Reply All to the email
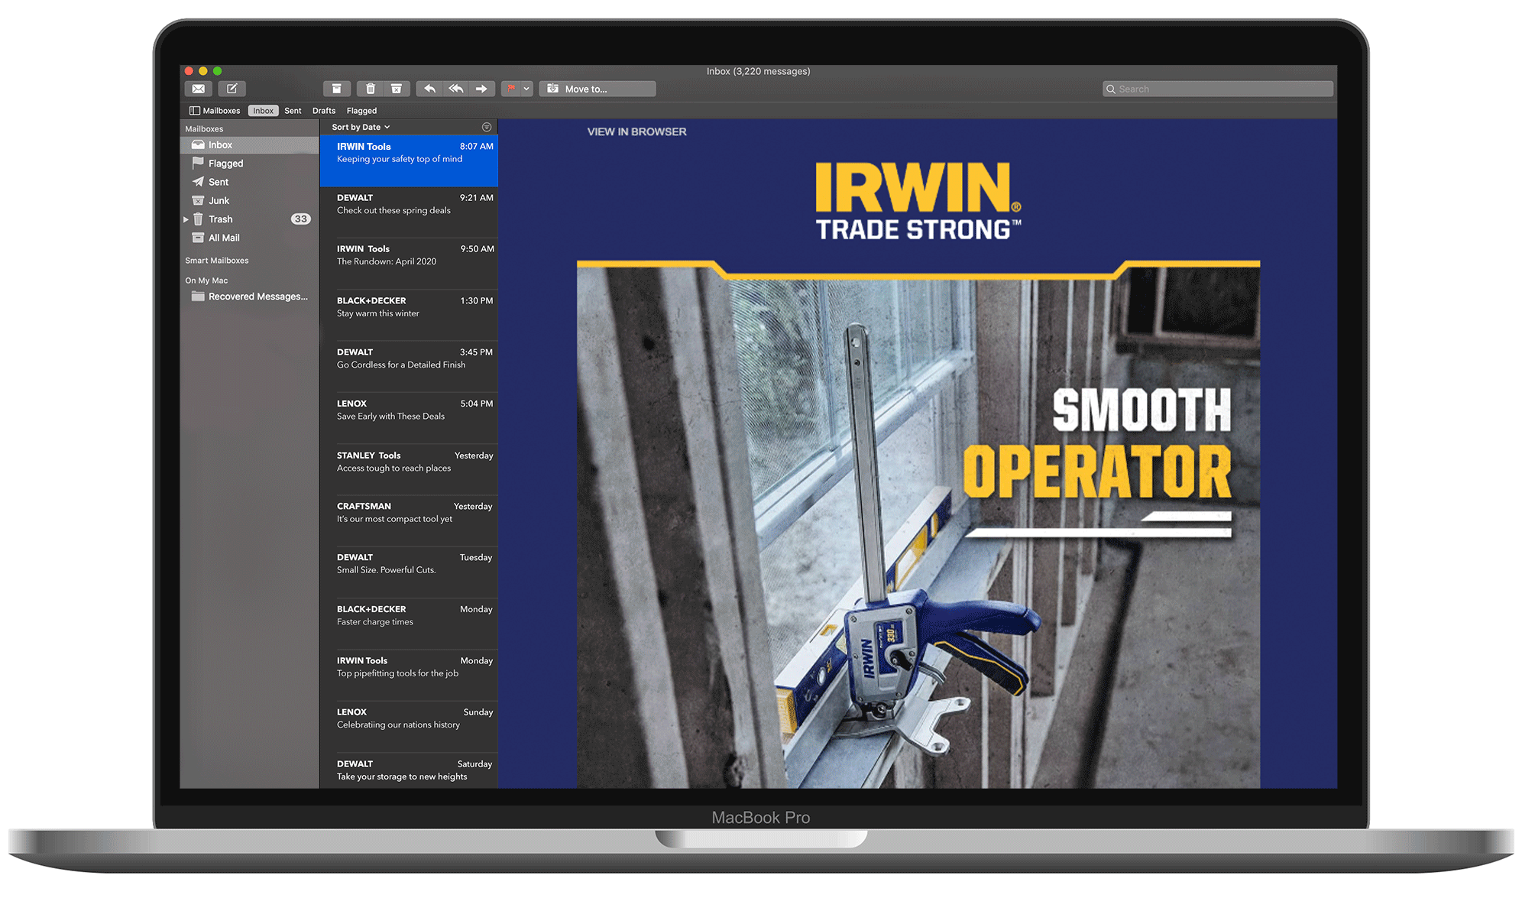The height and width of the screenshot is (898, 1522). (456, 89)
